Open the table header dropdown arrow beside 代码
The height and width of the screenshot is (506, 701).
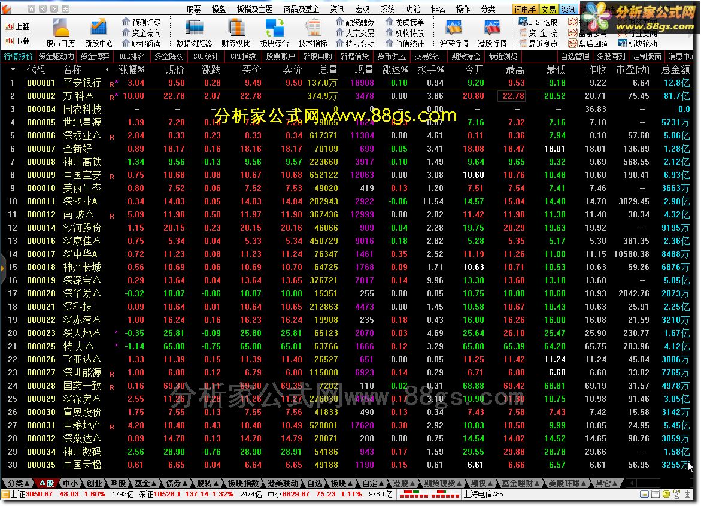13,69
